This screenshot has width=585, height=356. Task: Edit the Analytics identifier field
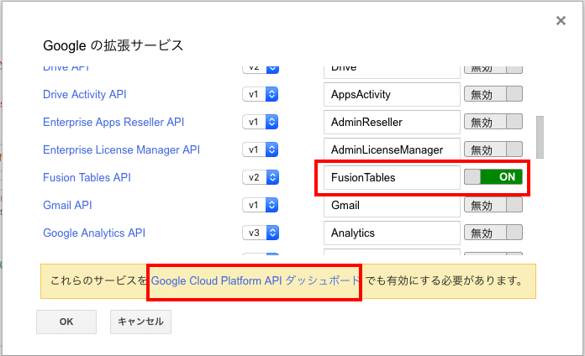tap(392, 233)
